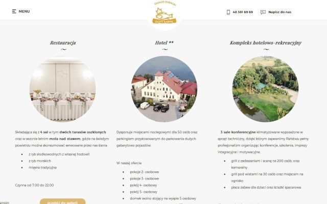Click the message envelope icon
Screen dimensions: 327x204
click(263, 12)
